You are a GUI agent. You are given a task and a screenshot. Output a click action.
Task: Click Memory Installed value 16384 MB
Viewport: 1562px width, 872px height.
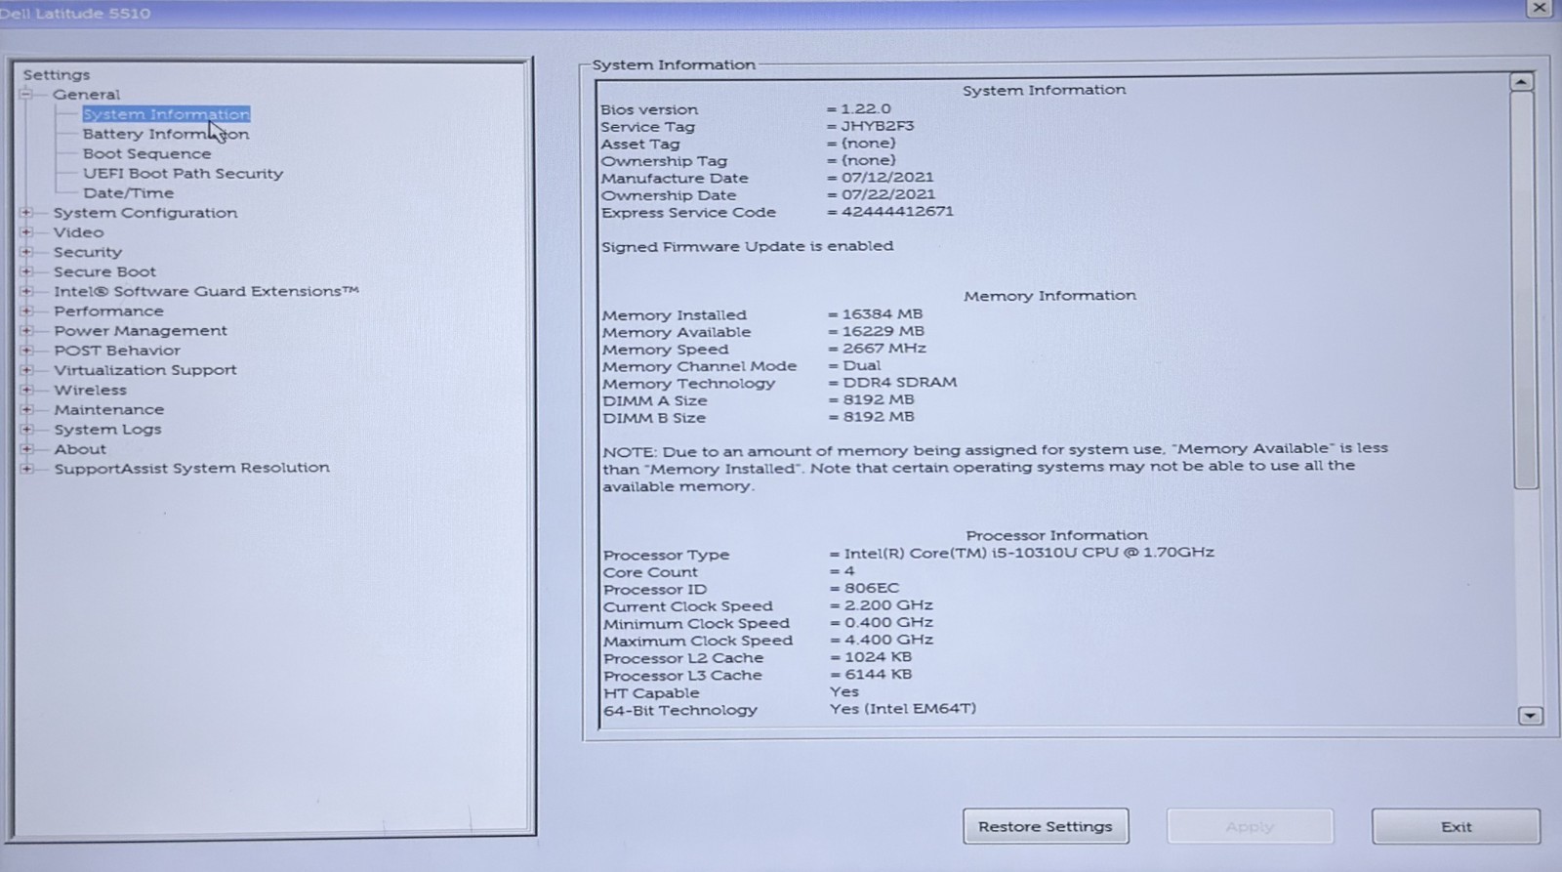(883, 313)
